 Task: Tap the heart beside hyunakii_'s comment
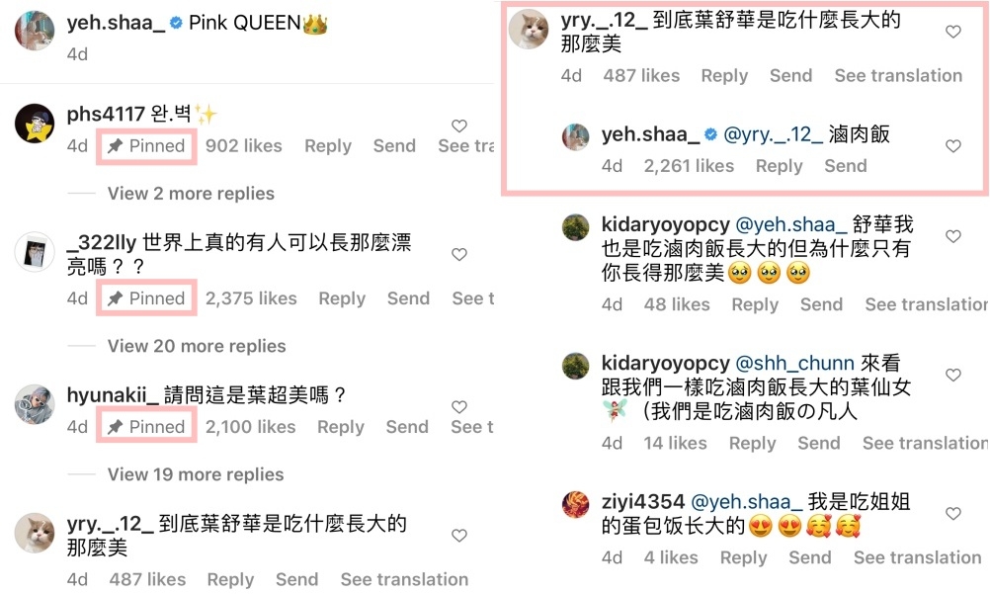[x=459, y=407]
